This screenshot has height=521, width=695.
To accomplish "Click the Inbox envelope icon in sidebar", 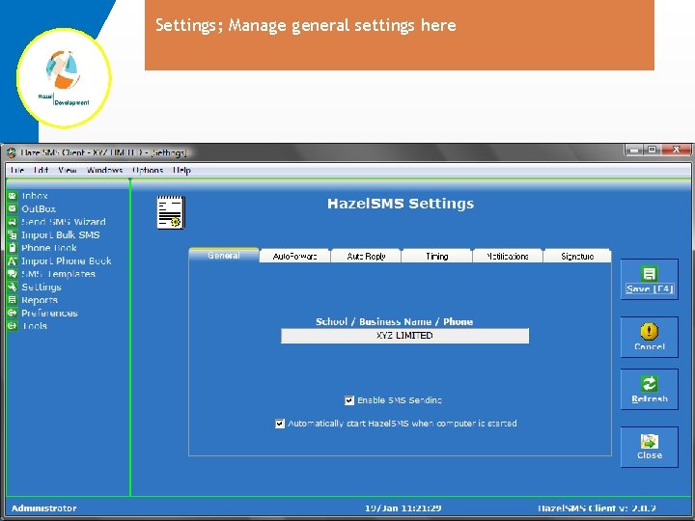I will point(13,195).
